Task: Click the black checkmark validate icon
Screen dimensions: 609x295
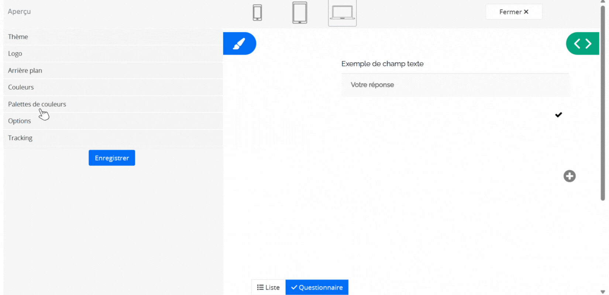Action: (x=558, y=115)
